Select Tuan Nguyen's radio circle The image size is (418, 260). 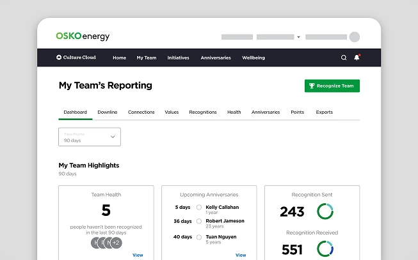pos(199,237)
